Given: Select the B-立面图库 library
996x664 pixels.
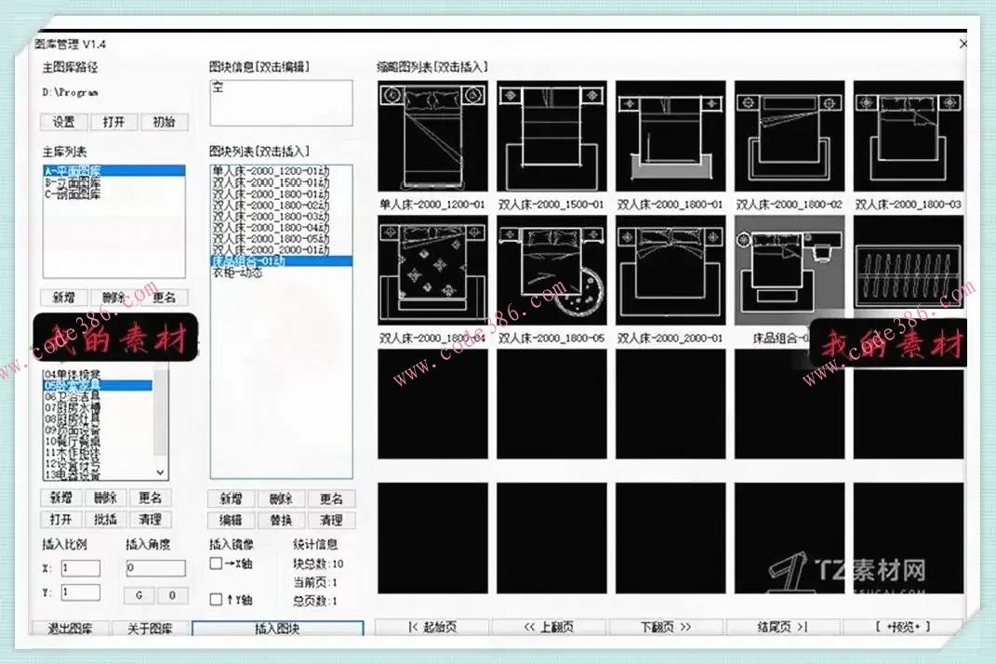Looking at the screenshot, I should tap(70, 180).
